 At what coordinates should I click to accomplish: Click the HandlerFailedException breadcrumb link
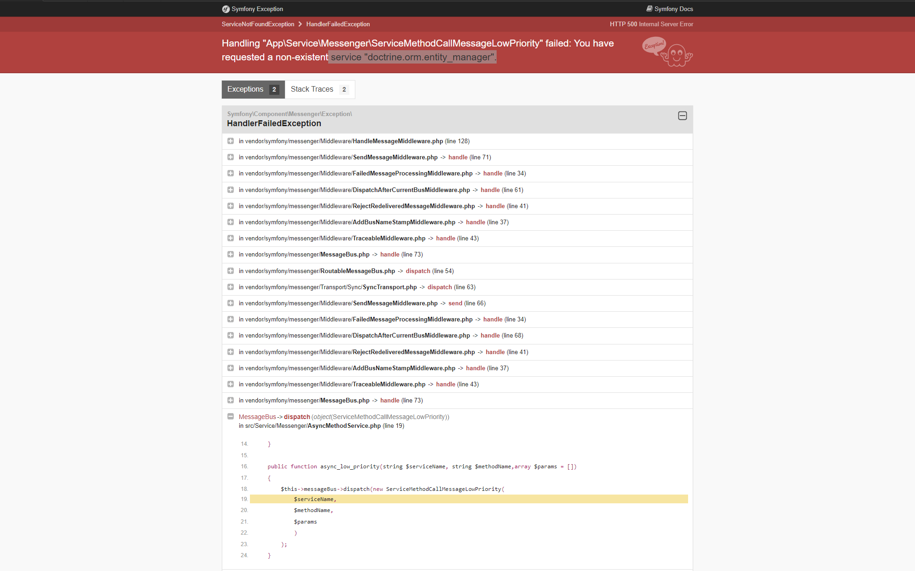338,24
